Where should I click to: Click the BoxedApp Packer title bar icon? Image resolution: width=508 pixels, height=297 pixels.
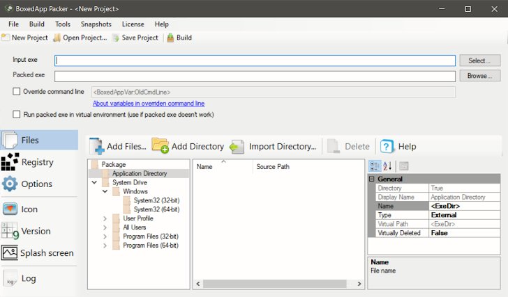(x=9, y=9)
